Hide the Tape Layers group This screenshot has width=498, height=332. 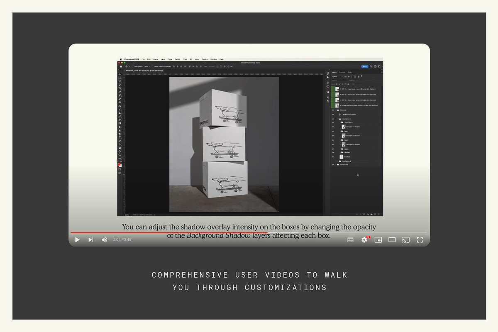(333, 122)
